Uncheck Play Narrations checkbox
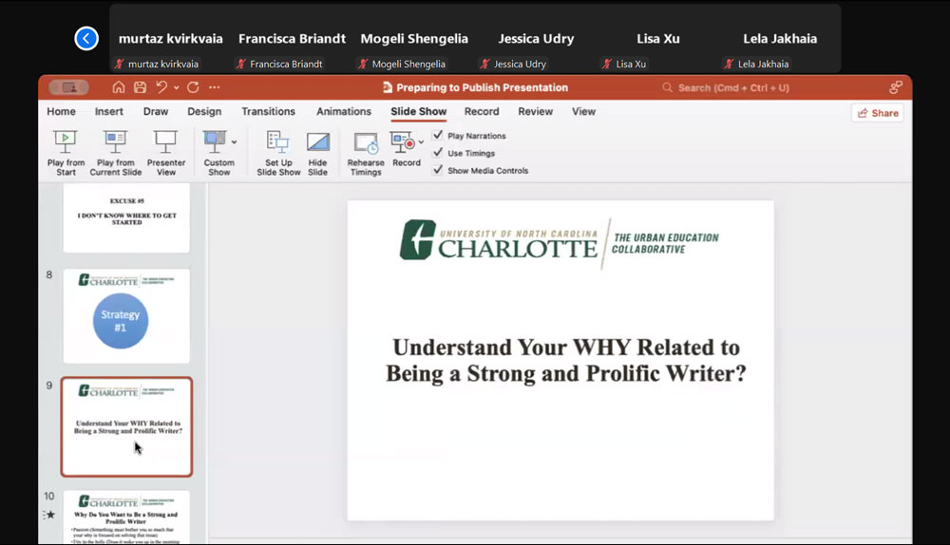 pyautogui.click(x=438, y=136)
